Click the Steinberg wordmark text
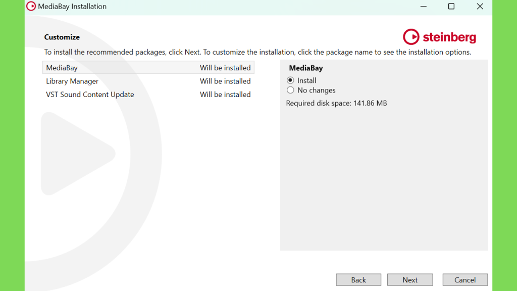Image resolution: width=517 pixels, height=291 pixels. click(x=449, y=37)
